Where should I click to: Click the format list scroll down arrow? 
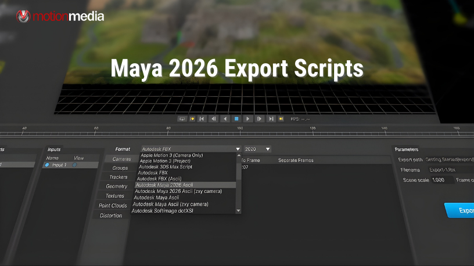[x=238, y=211]
